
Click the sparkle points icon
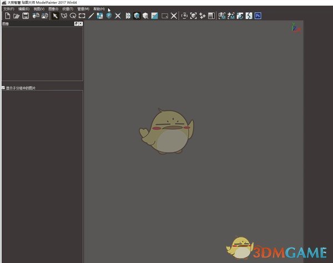[202, 16]
